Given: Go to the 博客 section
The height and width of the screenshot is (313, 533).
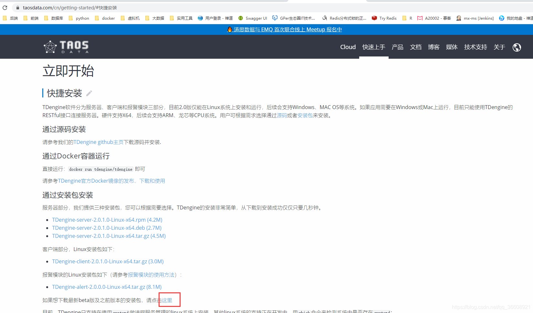Looking at the screenshot, I should (434, 47).
